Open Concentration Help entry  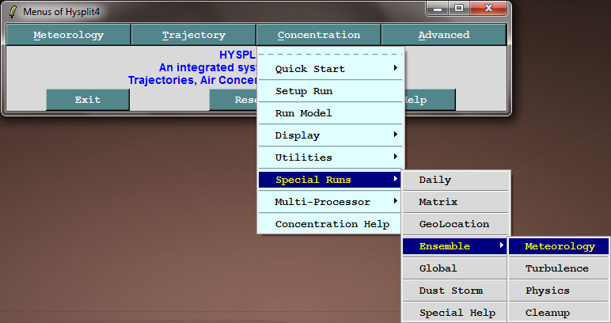pos(331,224)
